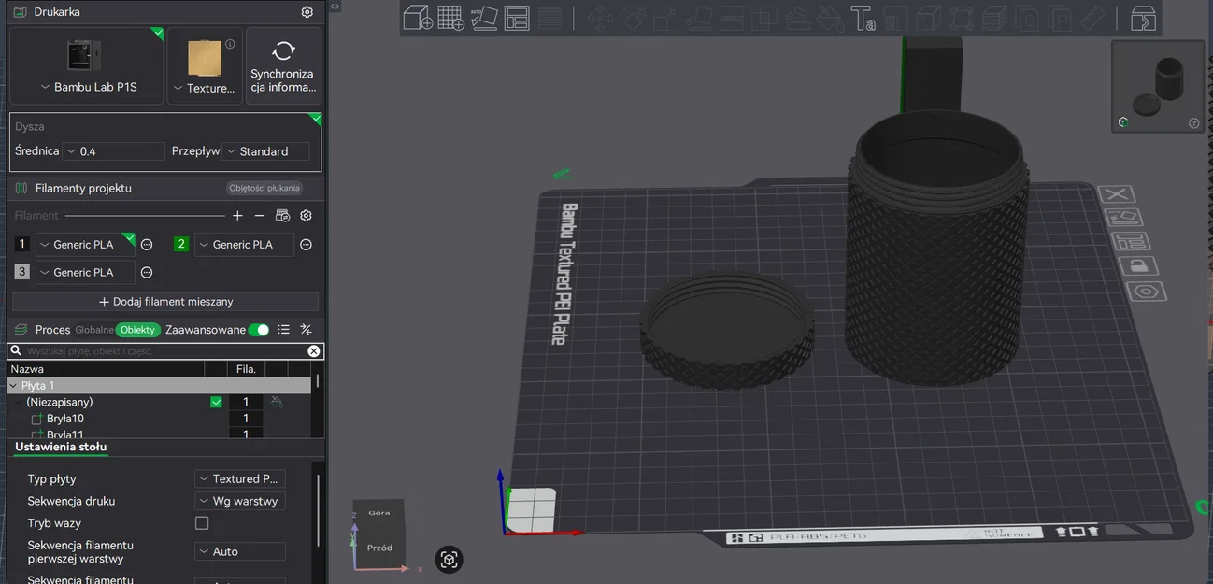
Task: Click the view orientation cube labeled Góra/Przód
Action: (378, 532)
